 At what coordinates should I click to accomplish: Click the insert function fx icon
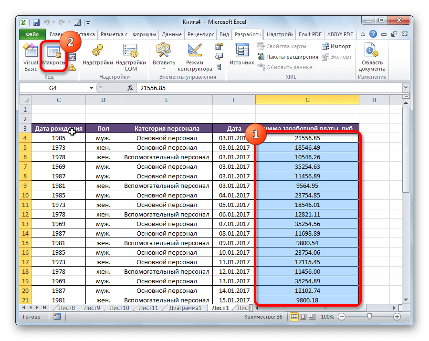pyautogui.click(x=130, y=88)
